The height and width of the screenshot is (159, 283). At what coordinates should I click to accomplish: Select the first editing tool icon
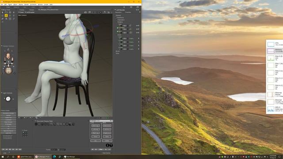click(3, 12)
